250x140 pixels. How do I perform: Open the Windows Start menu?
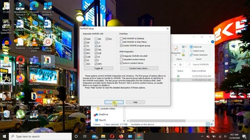(x=4, y=136)
